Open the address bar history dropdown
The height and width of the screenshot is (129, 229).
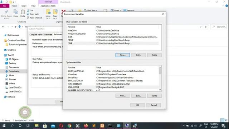click(x=200, y=27)
